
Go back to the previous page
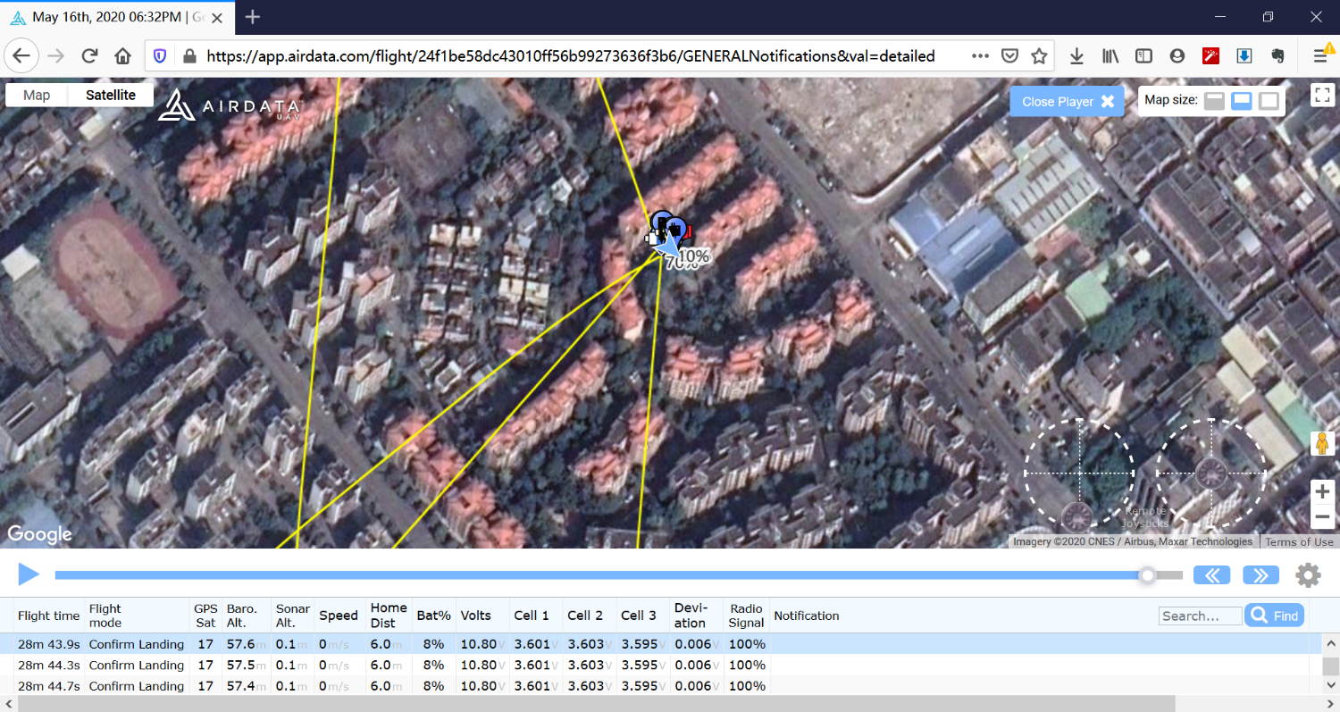[x=21, y=55]
